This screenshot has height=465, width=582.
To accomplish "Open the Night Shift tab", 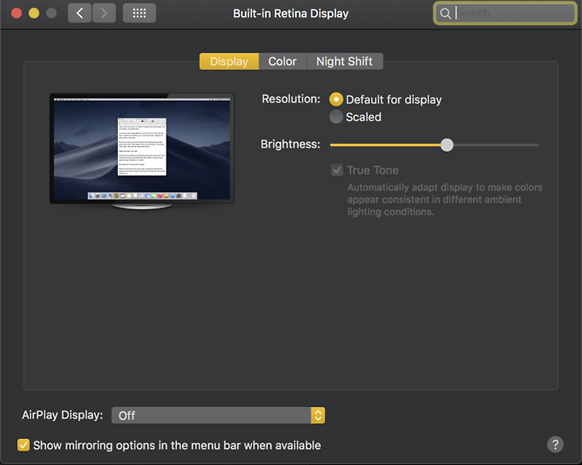I will coord(344,61).
